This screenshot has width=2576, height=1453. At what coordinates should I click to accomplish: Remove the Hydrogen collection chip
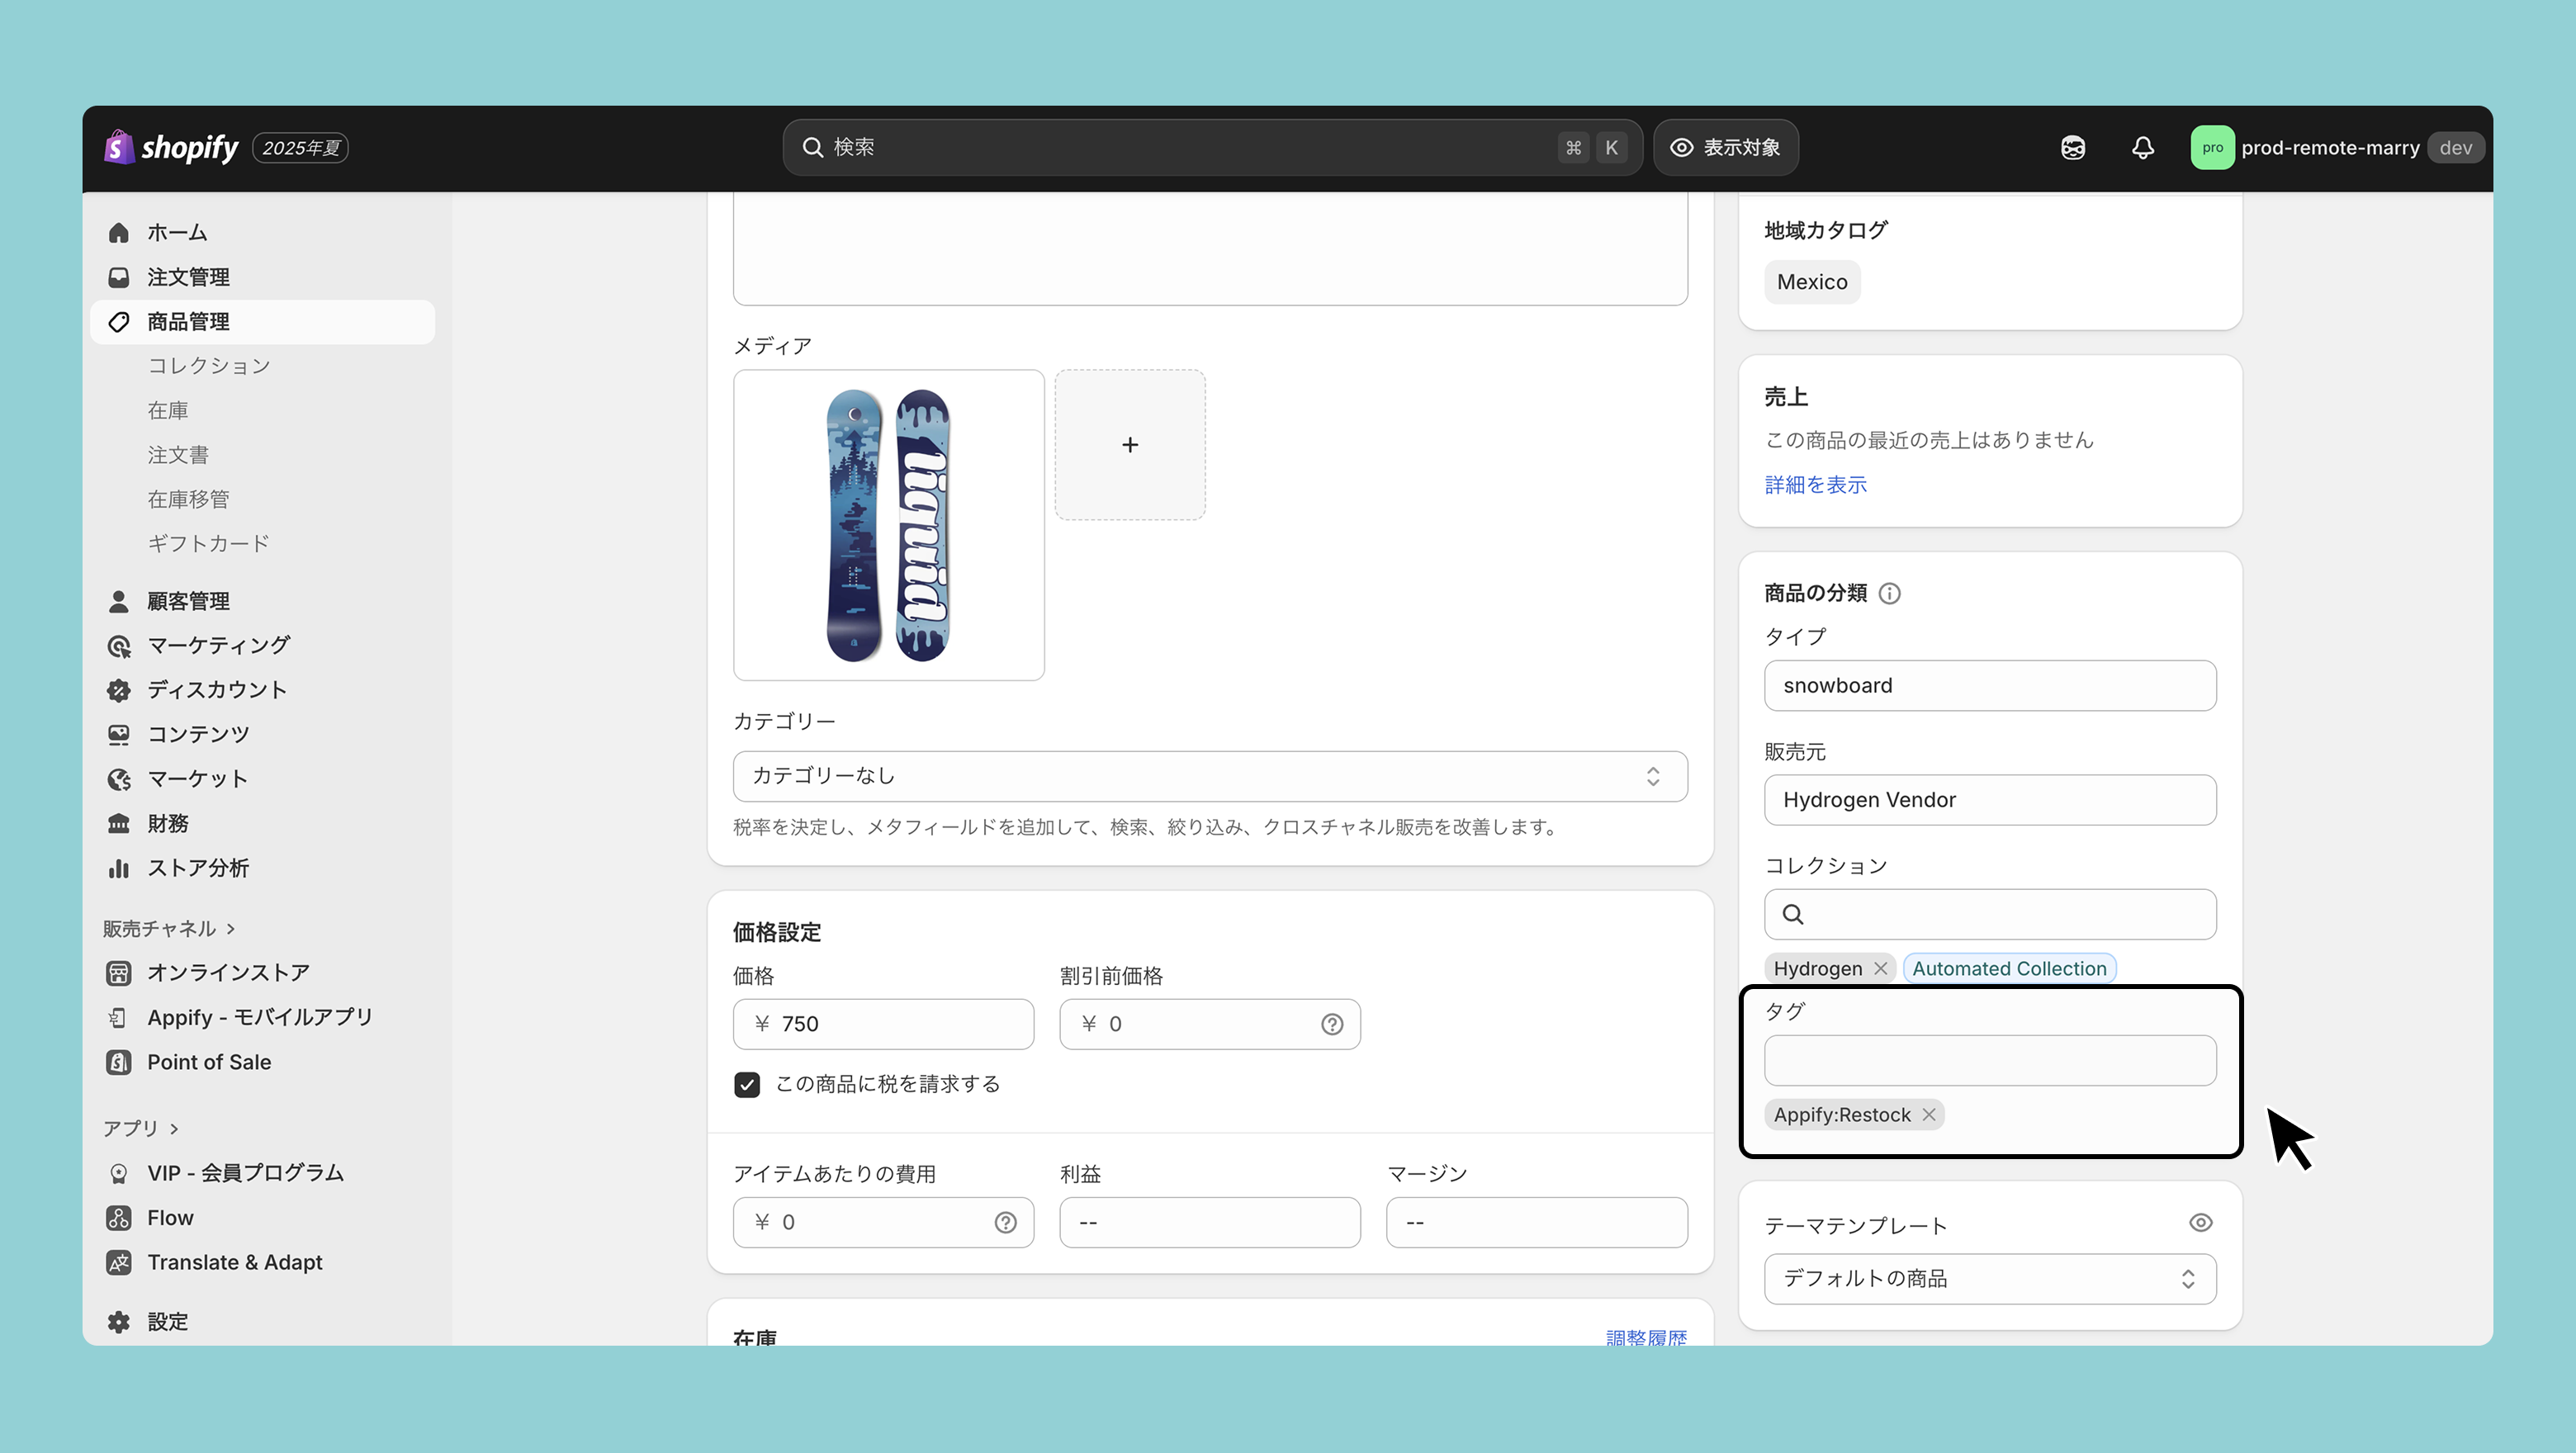click(1880, 968)
